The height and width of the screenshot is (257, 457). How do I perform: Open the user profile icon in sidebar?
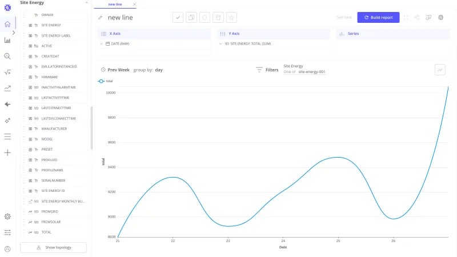click(7, 249)
